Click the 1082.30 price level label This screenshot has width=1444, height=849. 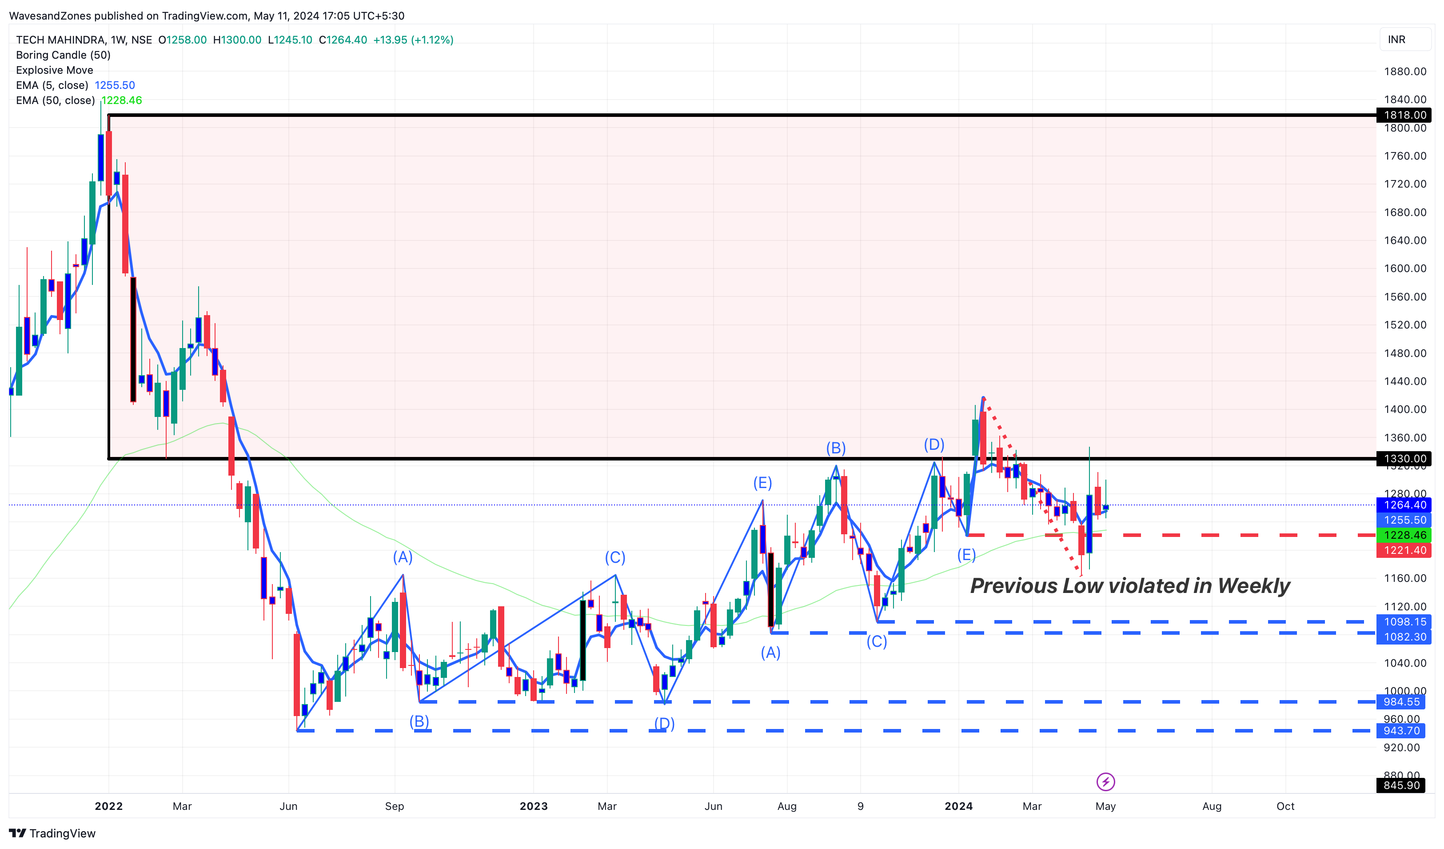(1404, 637)
